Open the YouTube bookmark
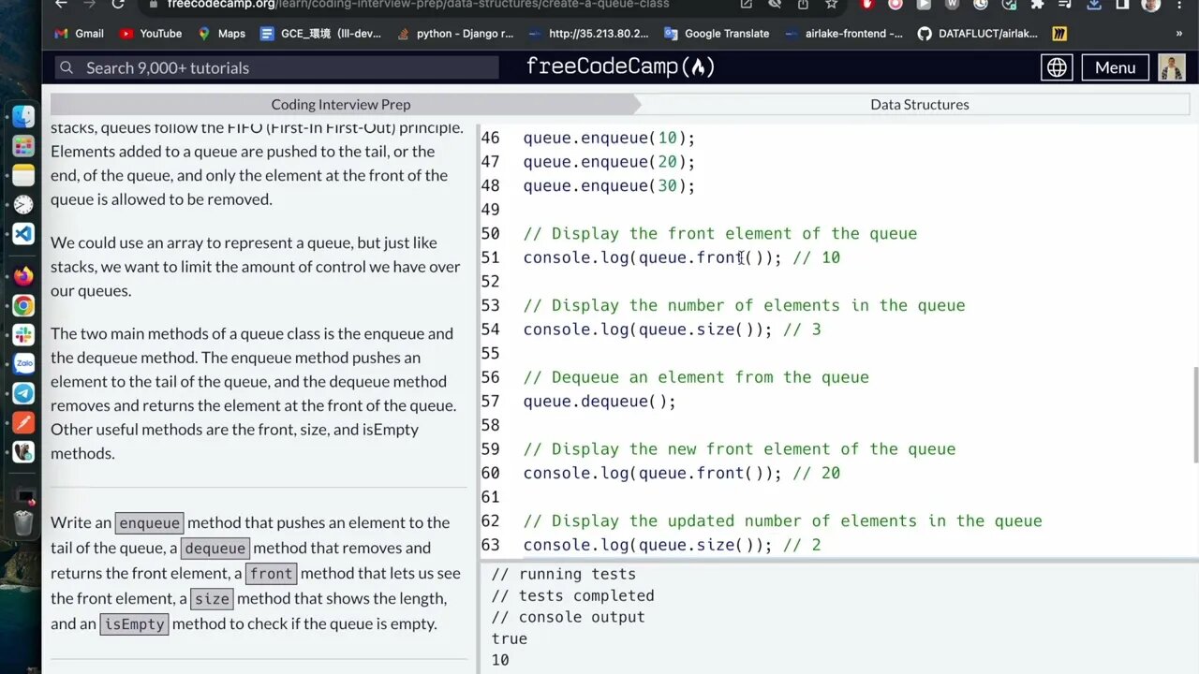The image size is (1199, 674). coord(151,34)
